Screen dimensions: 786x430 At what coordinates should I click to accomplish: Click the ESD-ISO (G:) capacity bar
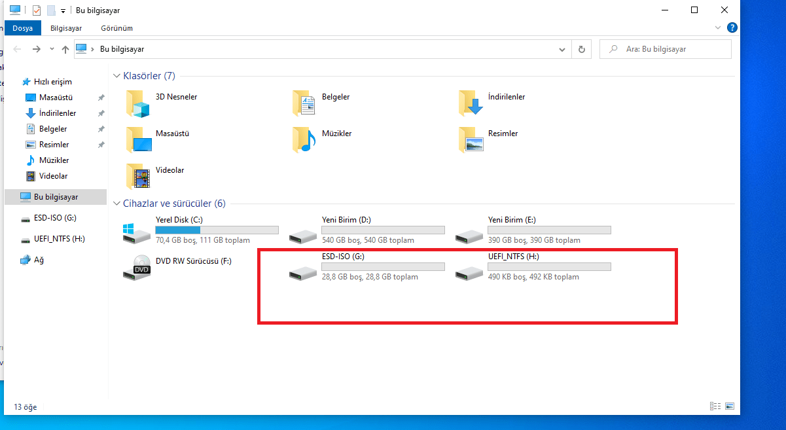(x=384, y=266)
